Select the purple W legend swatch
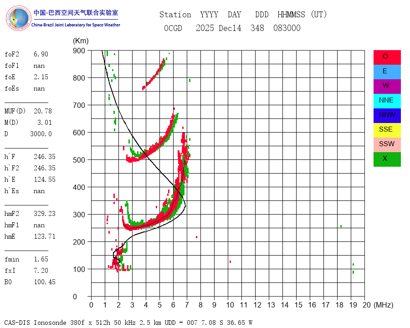The height and width of the screenshot is (328, 410). tap(387, 87)
